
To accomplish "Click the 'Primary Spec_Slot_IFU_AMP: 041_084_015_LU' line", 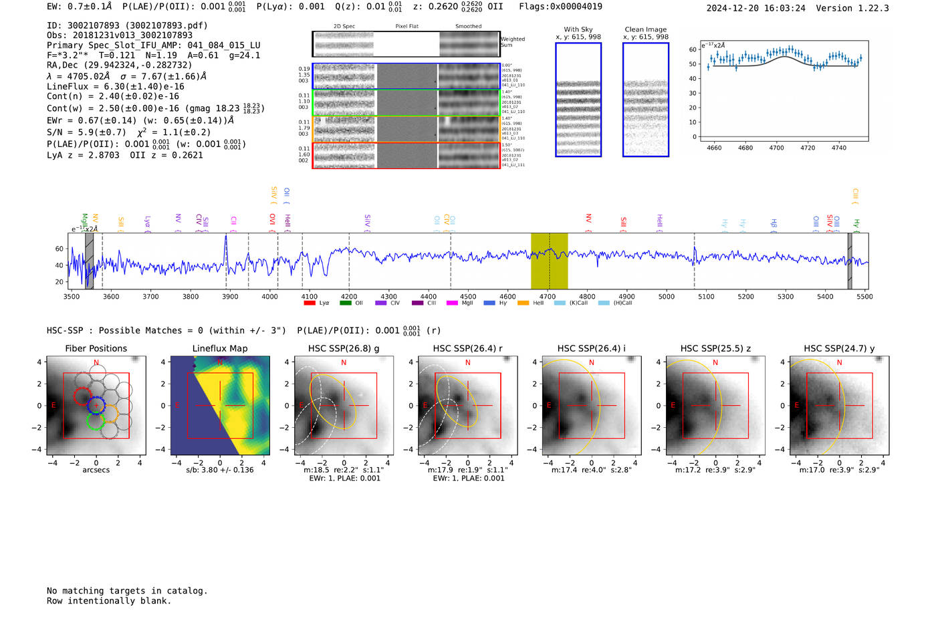I will point(154,45).
